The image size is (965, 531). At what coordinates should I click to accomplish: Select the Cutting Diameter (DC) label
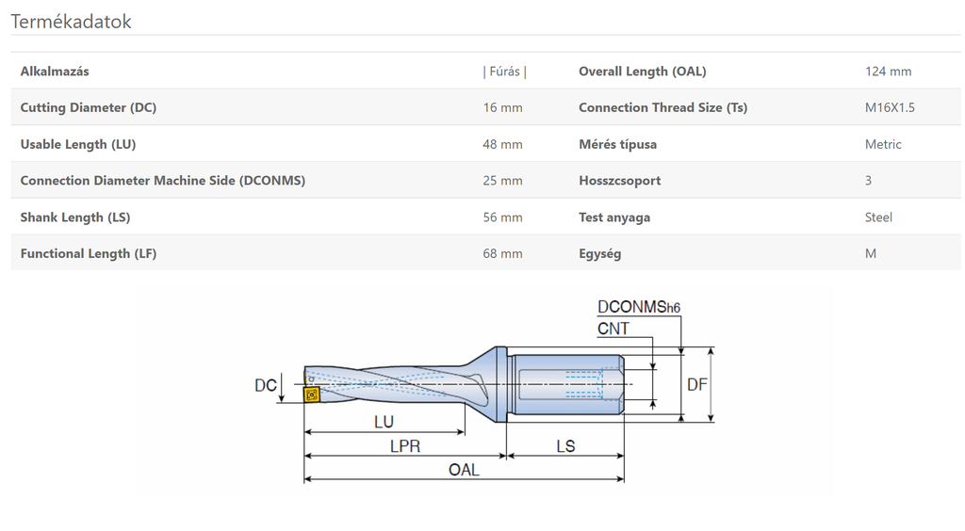pyautogui.click(x=88, y=107)
